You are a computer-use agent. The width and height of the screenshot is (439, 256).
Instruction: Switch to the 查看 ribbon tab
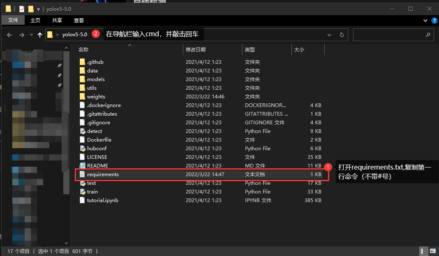point(79,21)
